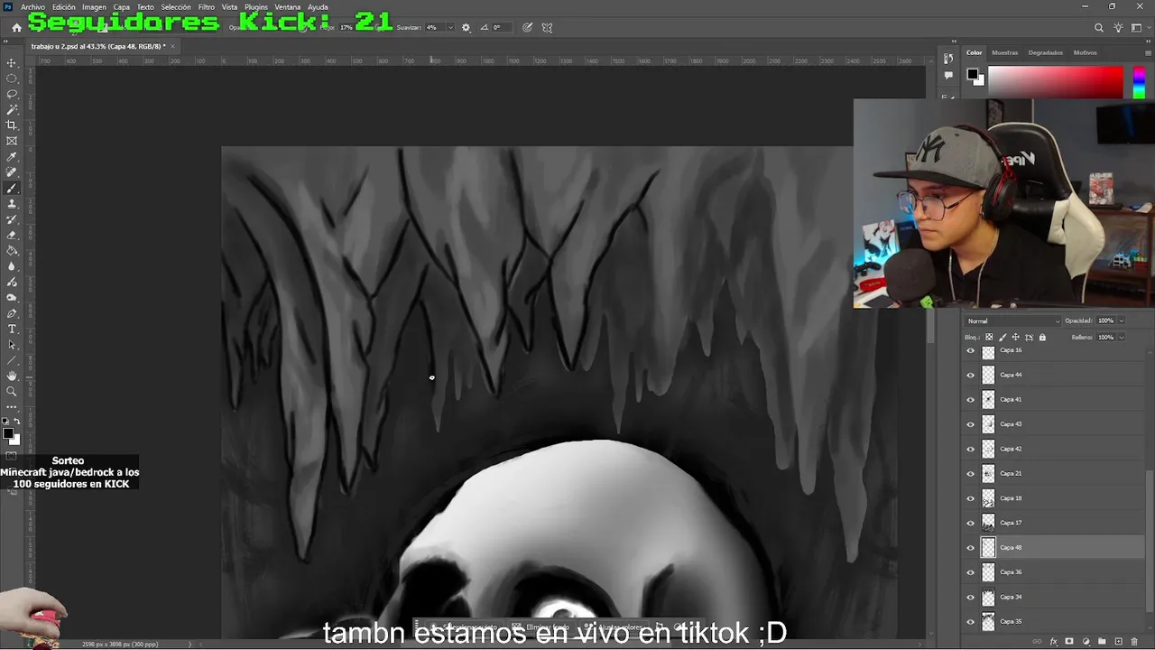Add adjustment layer half-circle icon
Viewport: 1155px width, 650px height.
(x=1086, y=642)
